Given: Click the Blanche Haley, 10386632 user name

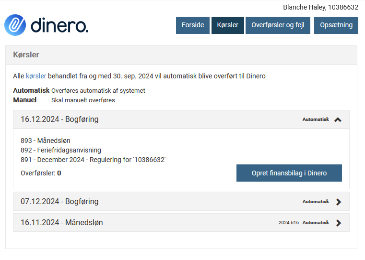Looking at the screenshot, I should coord(320,8).
